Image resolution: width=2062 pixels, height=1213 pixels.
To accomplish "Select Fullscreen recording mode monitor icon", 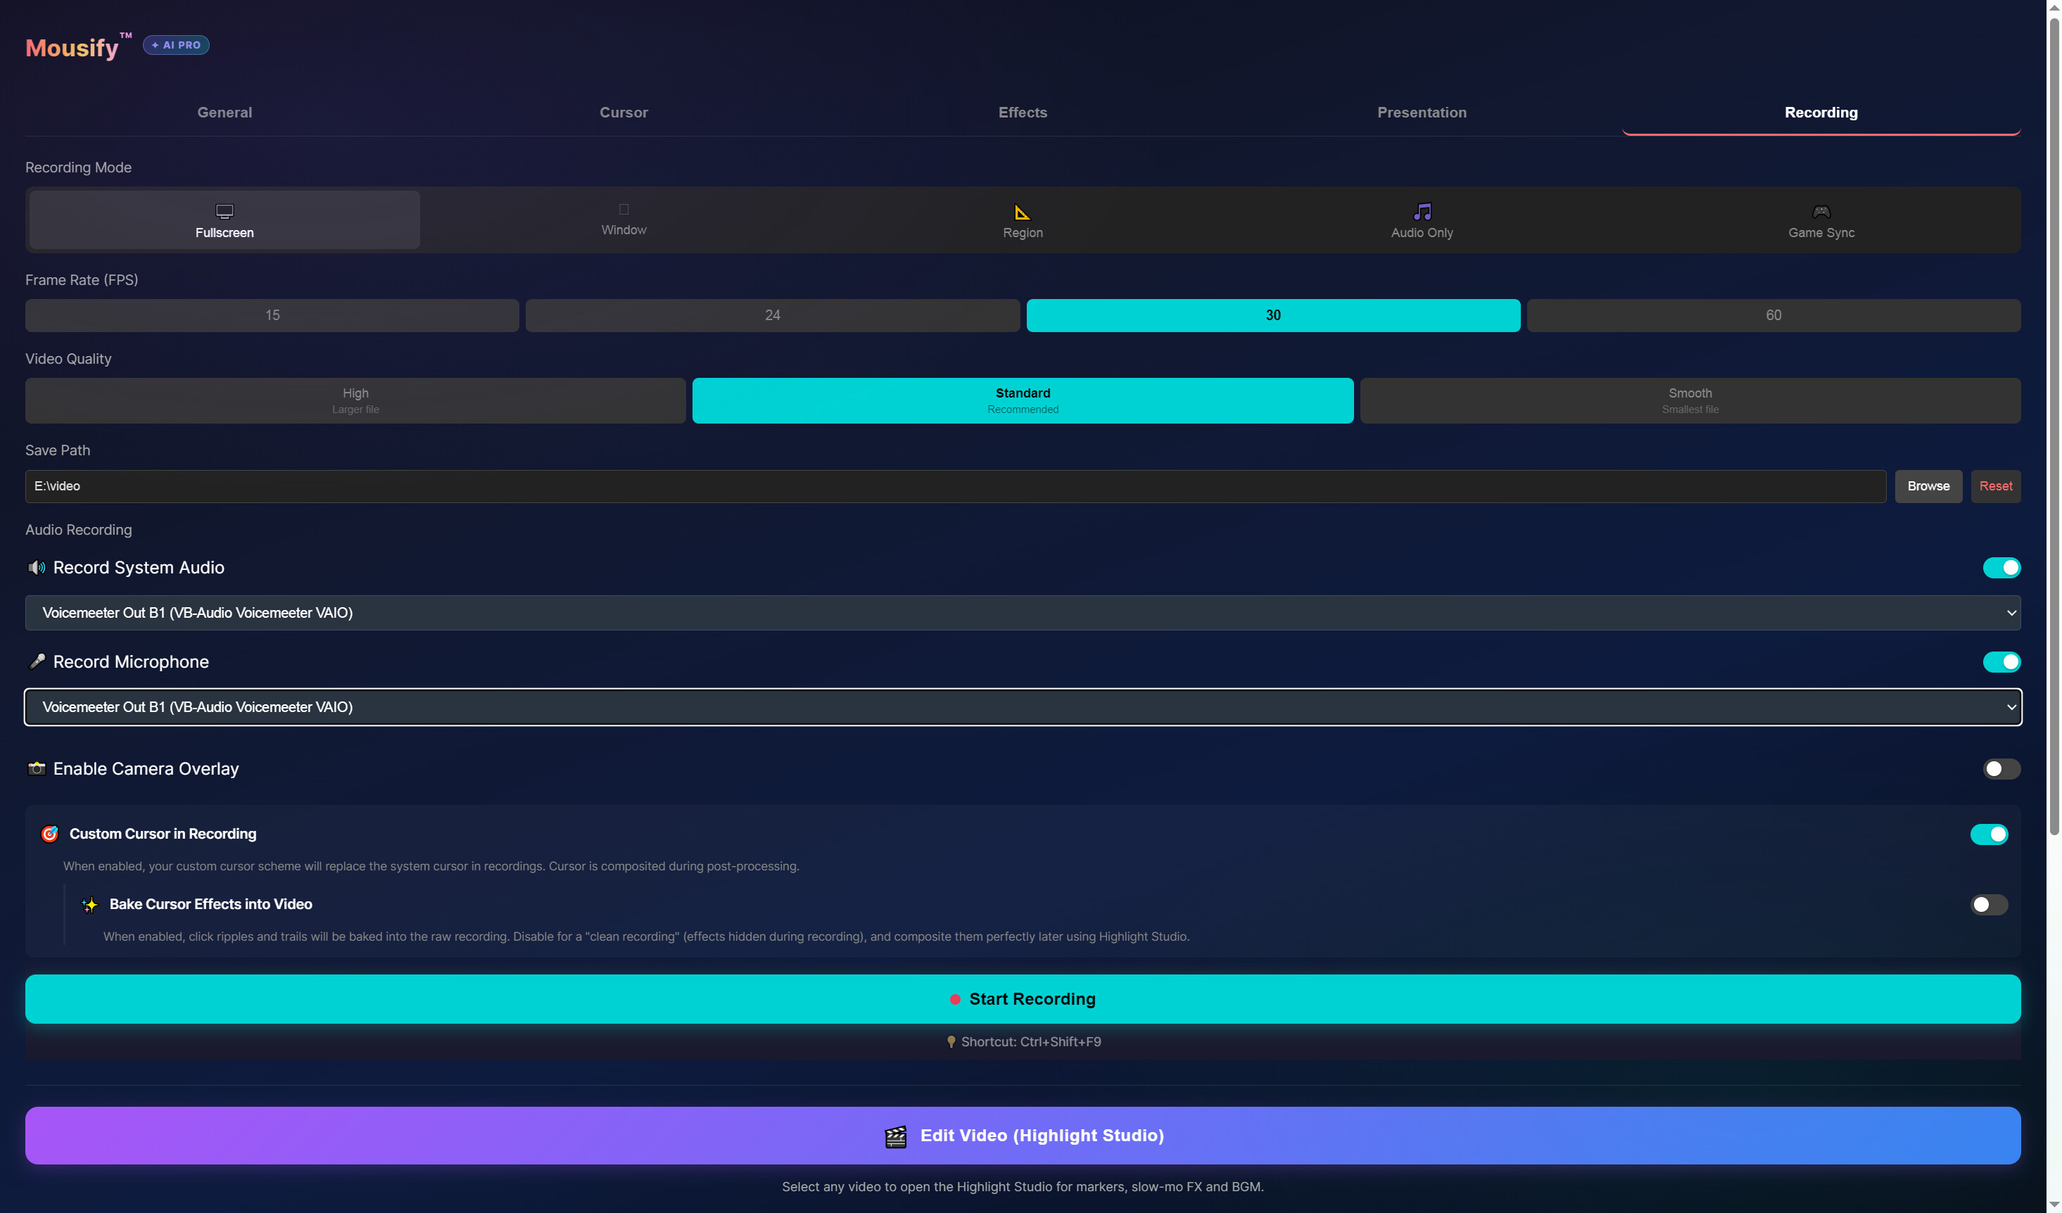I will tap(224, 211).
